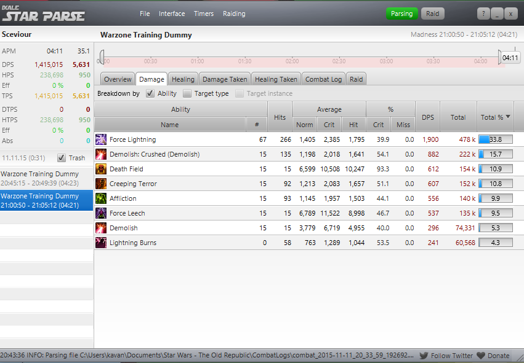Screen dimensions: 524x363
Task: Switch to the Healing tab
Action: pos(183,79)
